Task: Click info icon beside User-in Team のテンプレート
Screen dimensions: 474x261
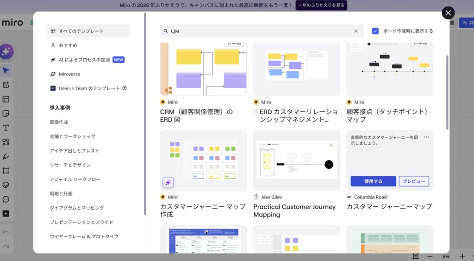Action: (125, 88)
